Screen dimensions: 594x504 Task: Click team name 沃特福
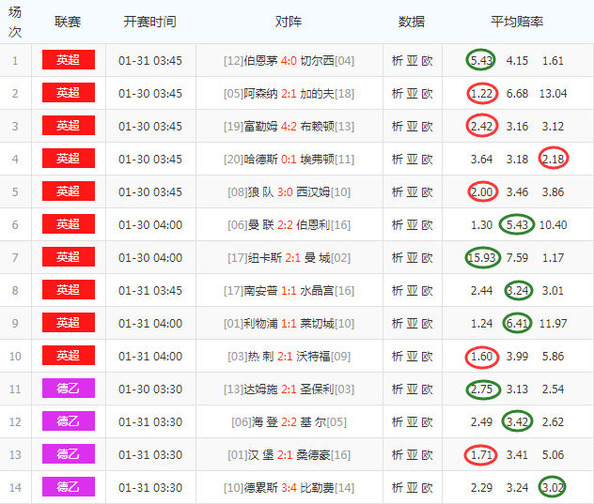(313, 357)
